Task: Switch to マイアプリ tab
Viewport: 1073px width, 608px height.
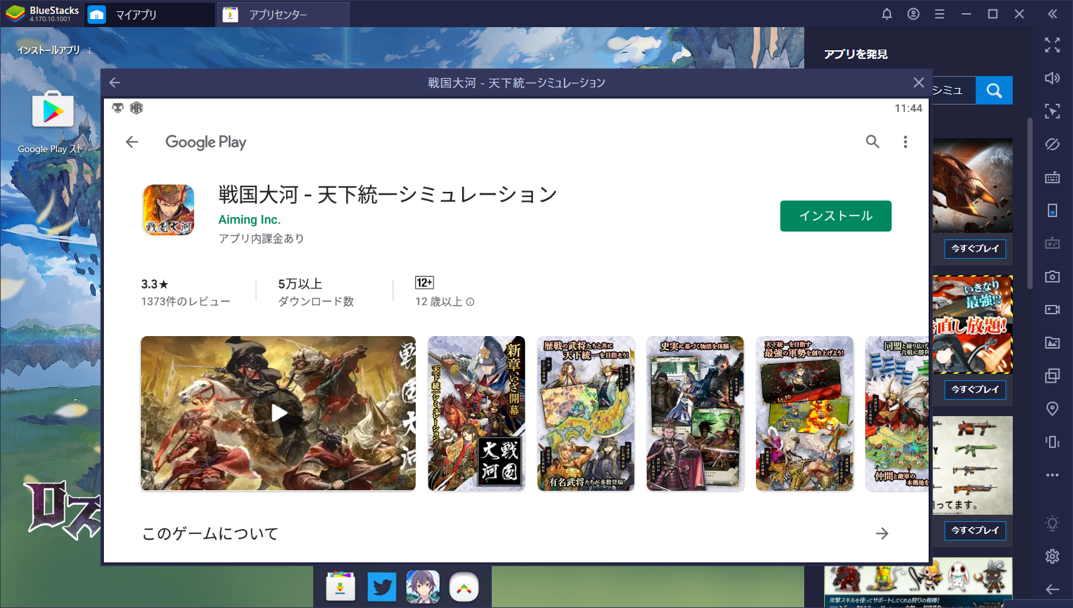Action: [150, 15]
